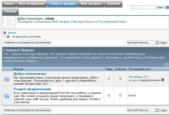Click the Главный форум category title

pyautogui.click(x=18, y=50)
